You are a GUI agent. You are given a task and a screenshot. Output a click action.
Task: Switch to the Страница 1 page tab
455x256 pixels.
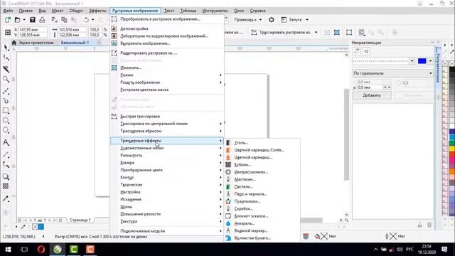coord(80,220)
